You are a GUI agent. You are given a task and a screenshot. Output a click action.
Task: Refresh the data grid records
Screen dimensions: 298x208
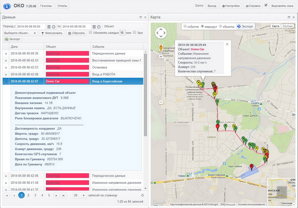tap(143, 195)
